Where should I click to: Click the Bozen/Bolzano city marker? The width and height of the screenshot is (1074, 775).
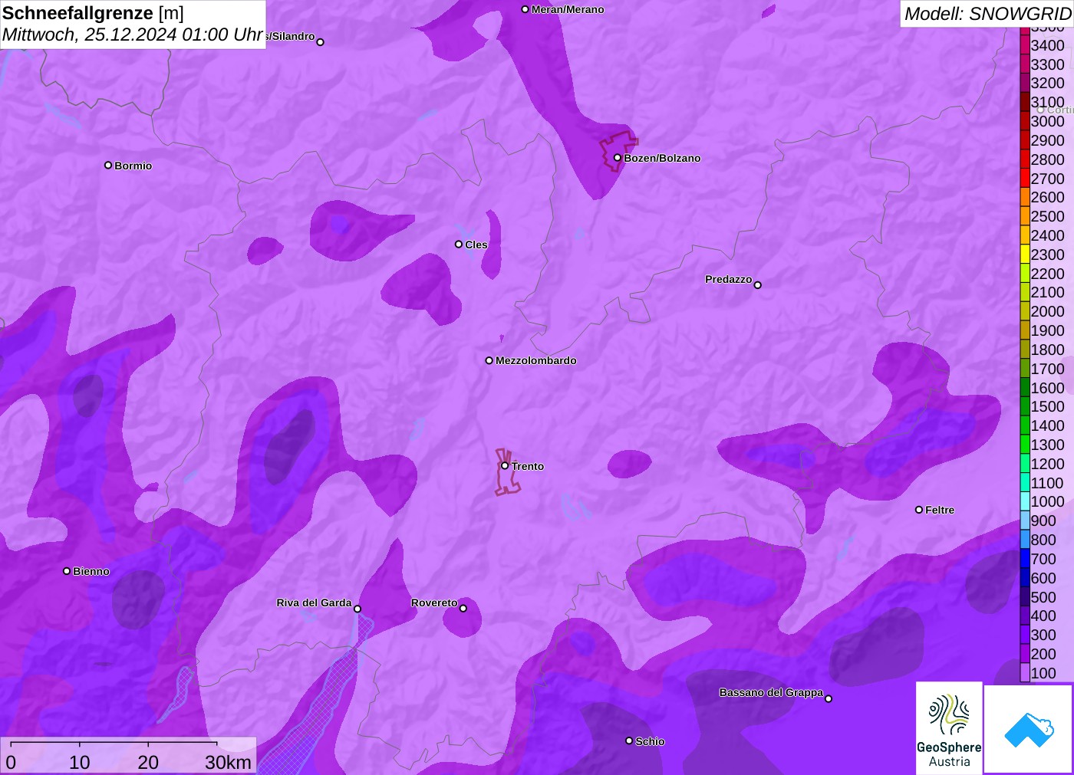(x=618, y=158)
